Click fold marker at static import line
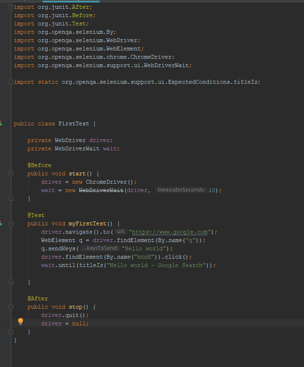The height and width of the screenshot is (367, 304). coord(11,82)
